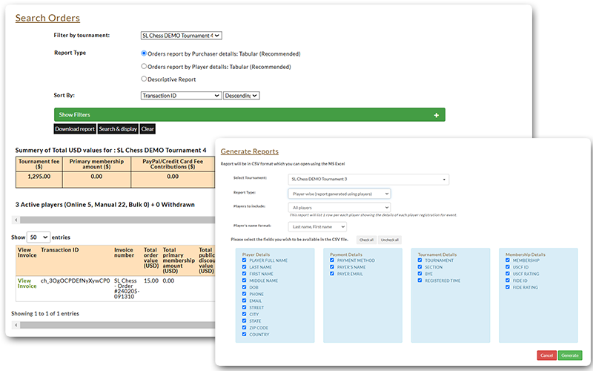Open the Show entries count dropdown
This screenshot has height=371, width=593.
point(38,237)
